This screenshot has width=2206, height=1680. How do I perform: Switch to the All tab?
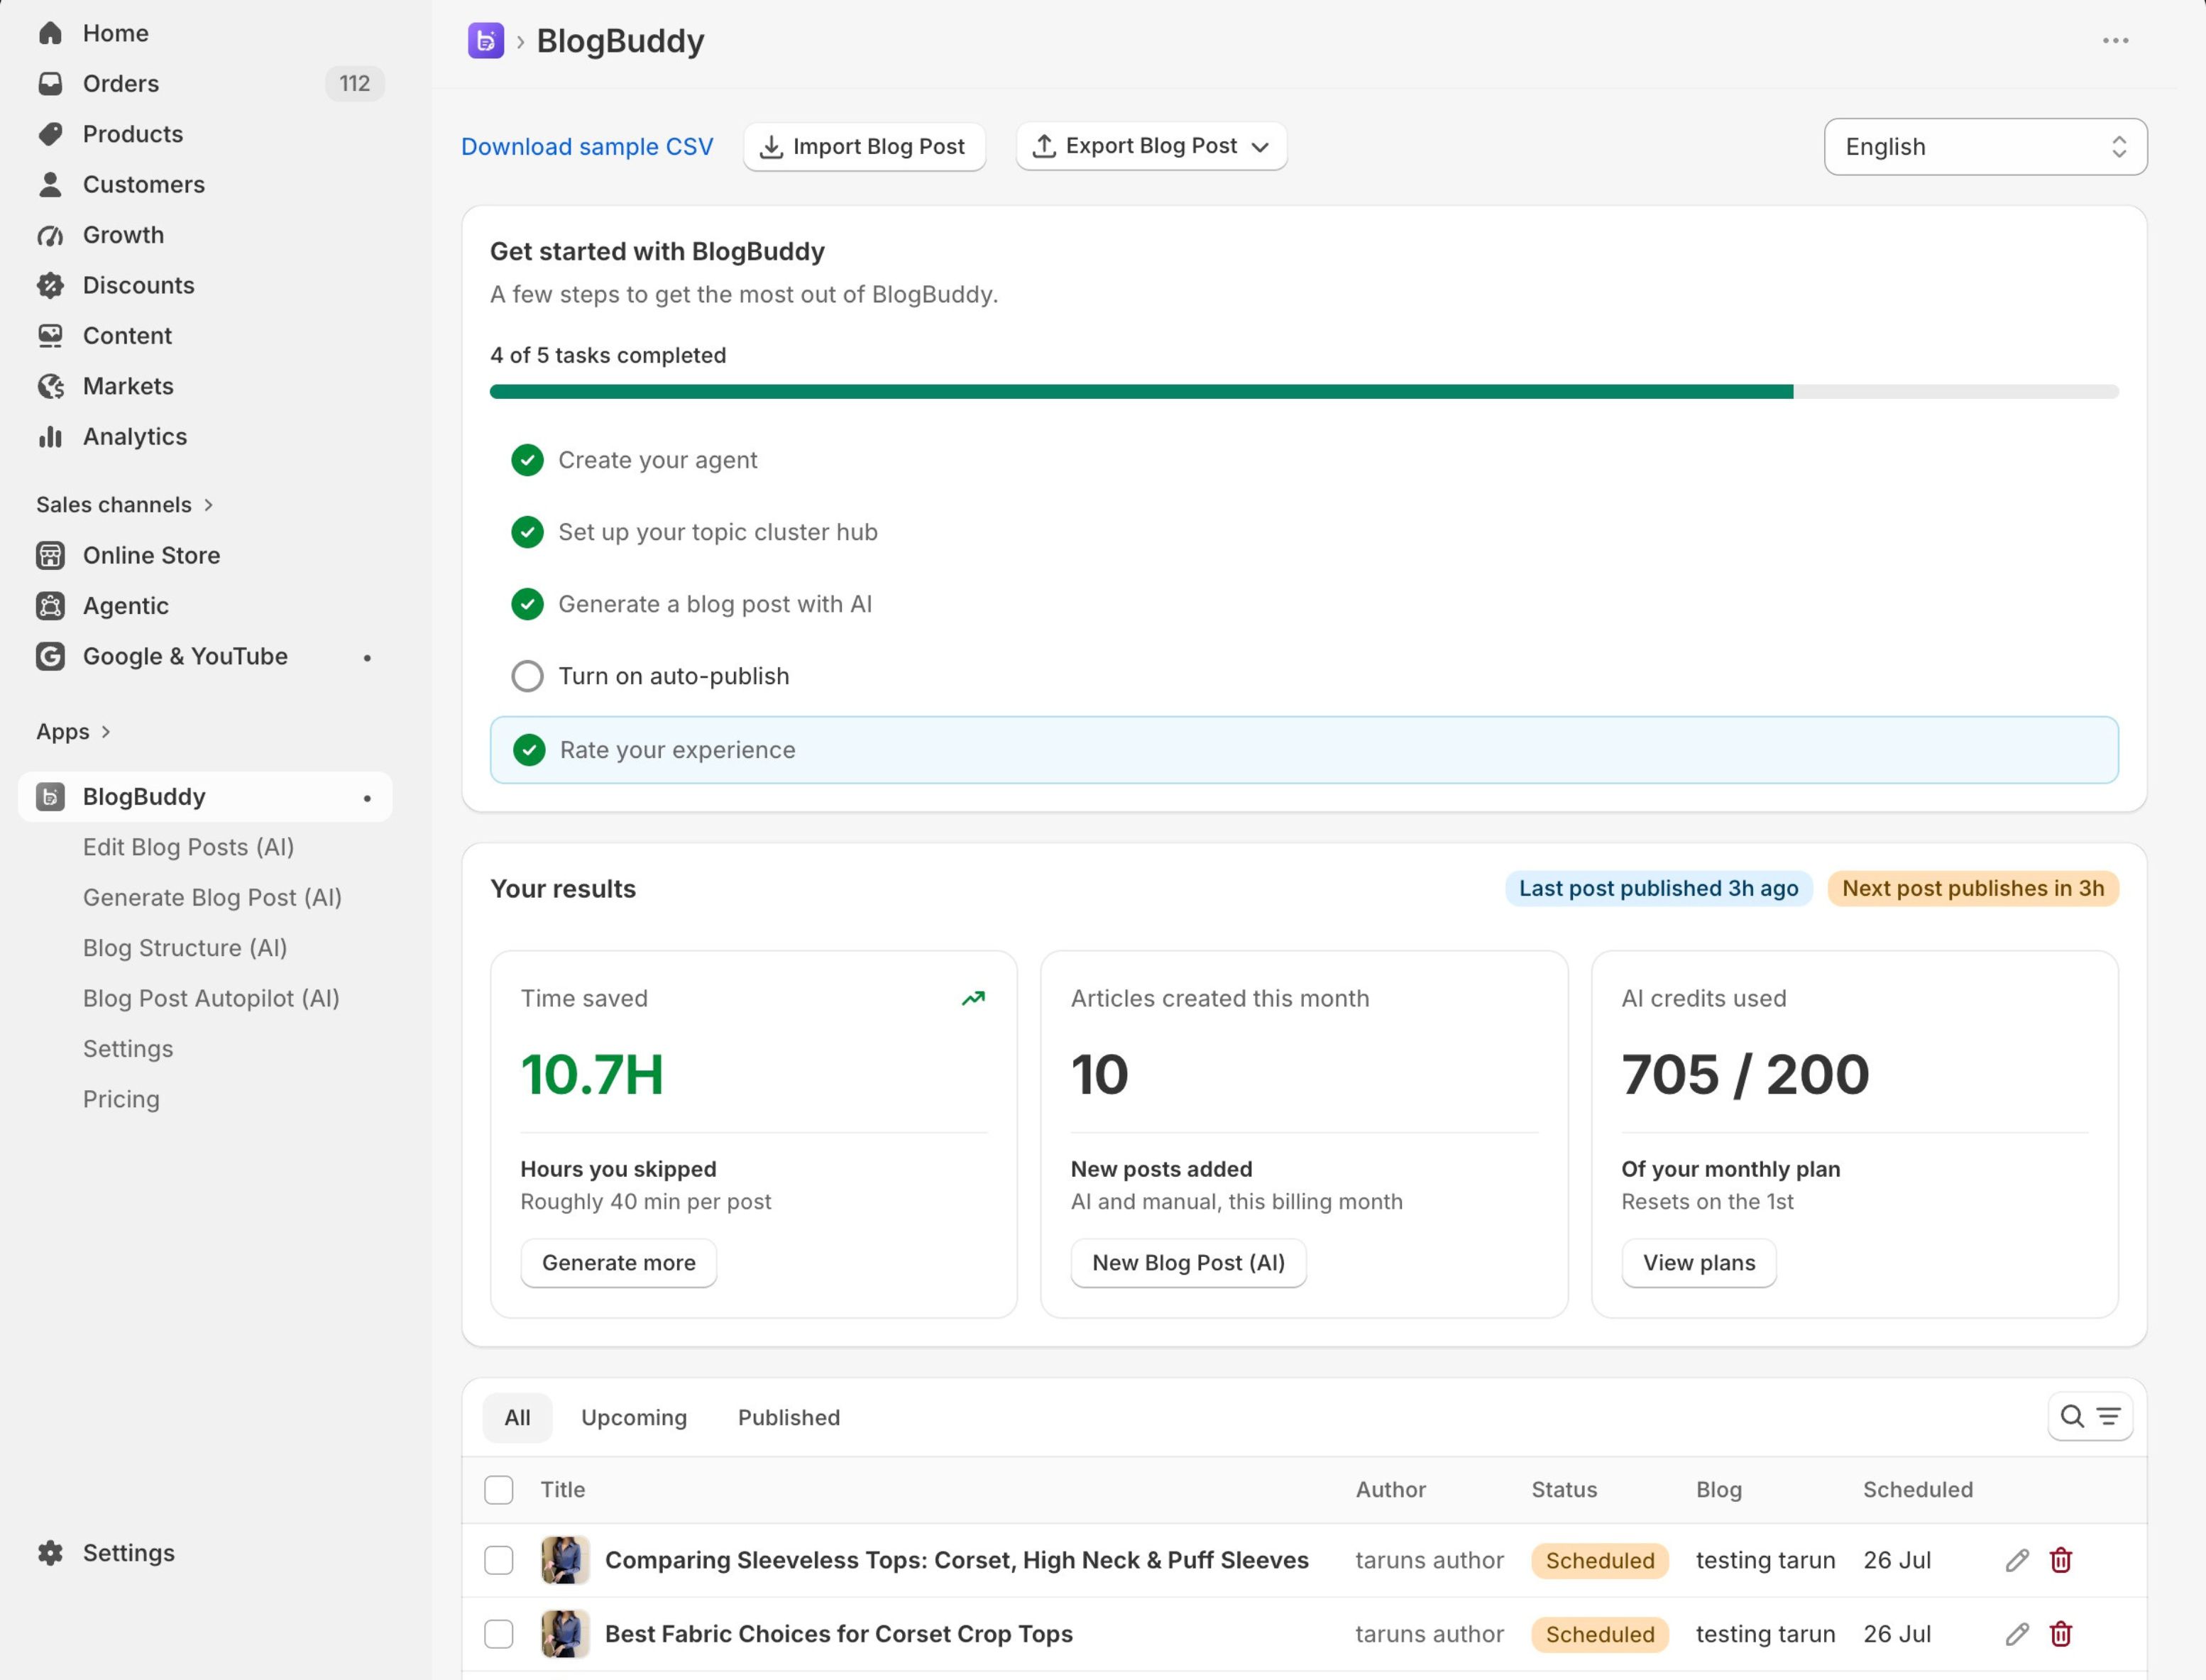pyautogui.click(x=517, y=1418)
